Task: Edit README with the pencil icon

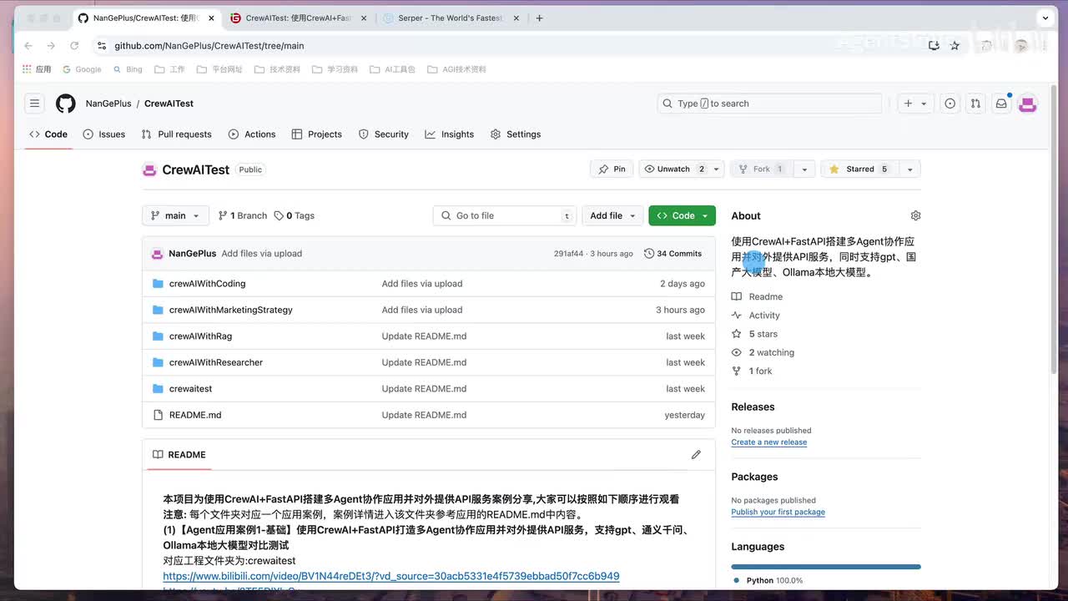Action: coord(696,455)
